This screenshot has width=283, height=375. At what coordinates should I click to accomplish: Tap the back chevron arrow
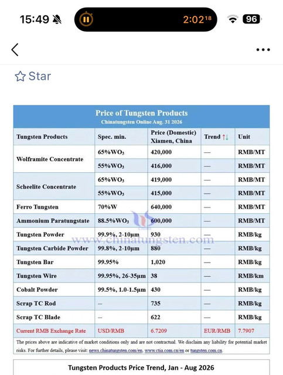click(15, 50)
